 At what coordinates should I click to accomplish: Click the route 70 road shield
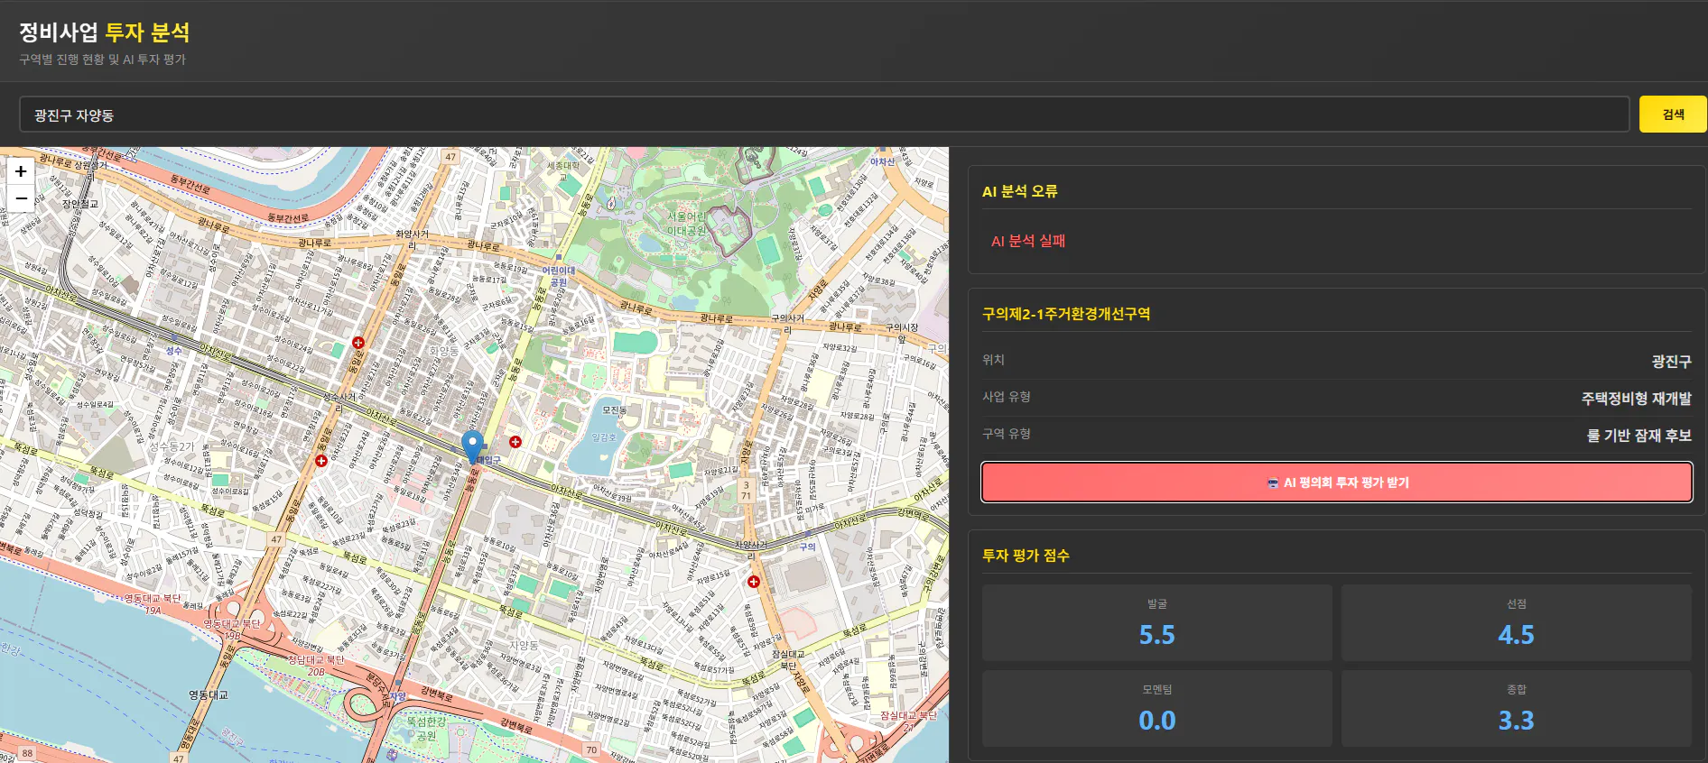coord(591,749)
